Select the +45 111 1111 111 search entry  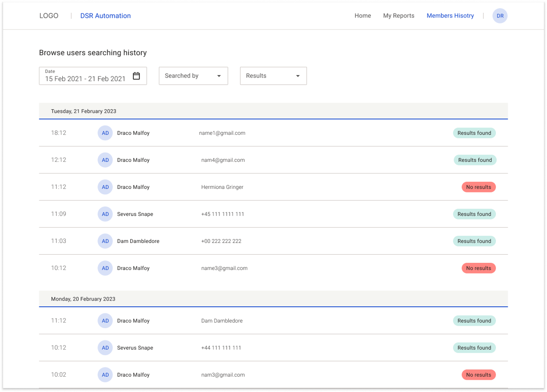point(223,214)
